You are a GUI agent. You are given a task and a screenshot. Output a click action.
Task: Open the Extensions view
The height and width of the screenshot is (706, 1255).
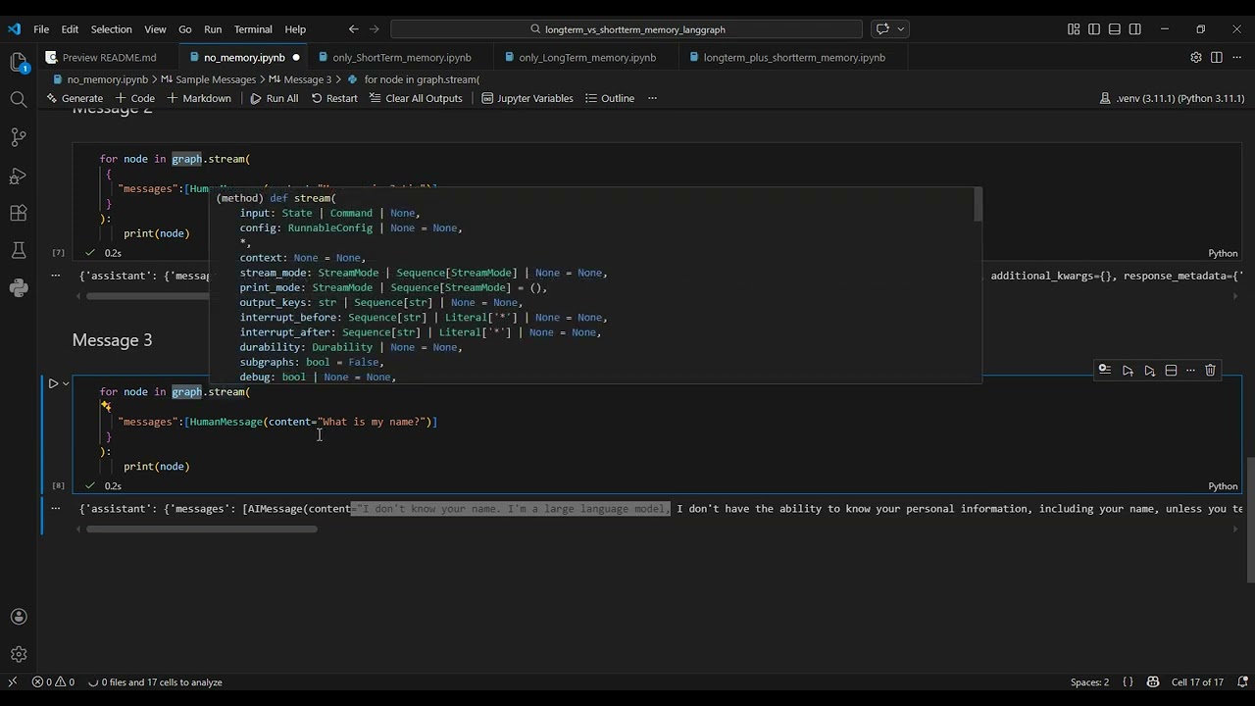tap(18, 213)
